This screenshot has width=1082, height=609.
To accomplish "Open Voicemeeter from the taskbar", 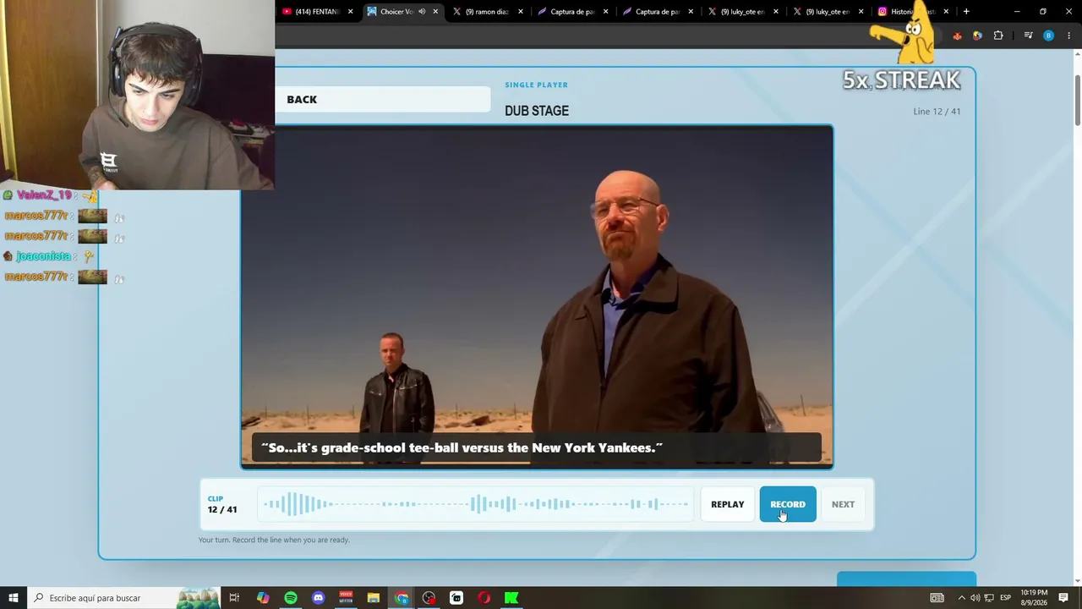I will pyautogui.click(x=346, y=598).
